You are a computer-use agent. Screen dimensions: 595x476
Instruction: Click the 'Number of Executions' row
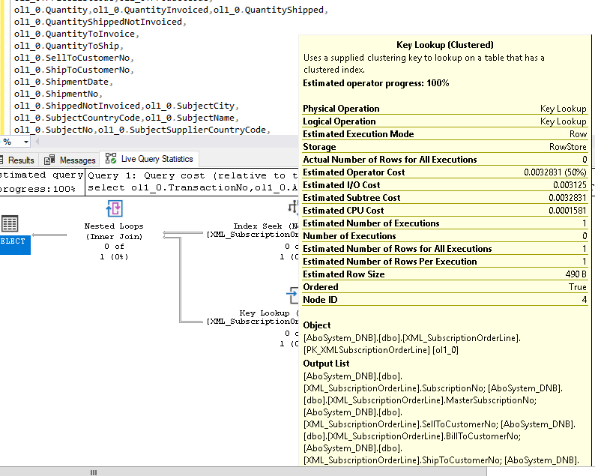[x=444, y=236]
